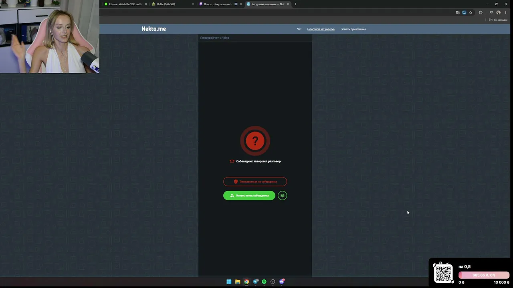Open the Chrome three-dot menu
Screen dimensions: 513x288
click(505, 12)
